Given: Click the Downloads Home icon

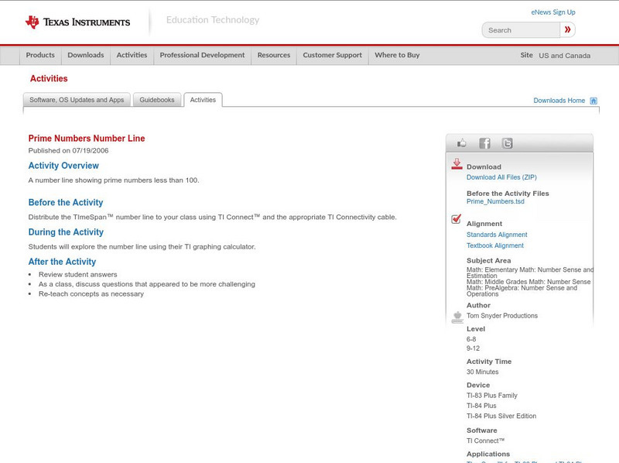Looking at the screenshot, I should (593, 100).
